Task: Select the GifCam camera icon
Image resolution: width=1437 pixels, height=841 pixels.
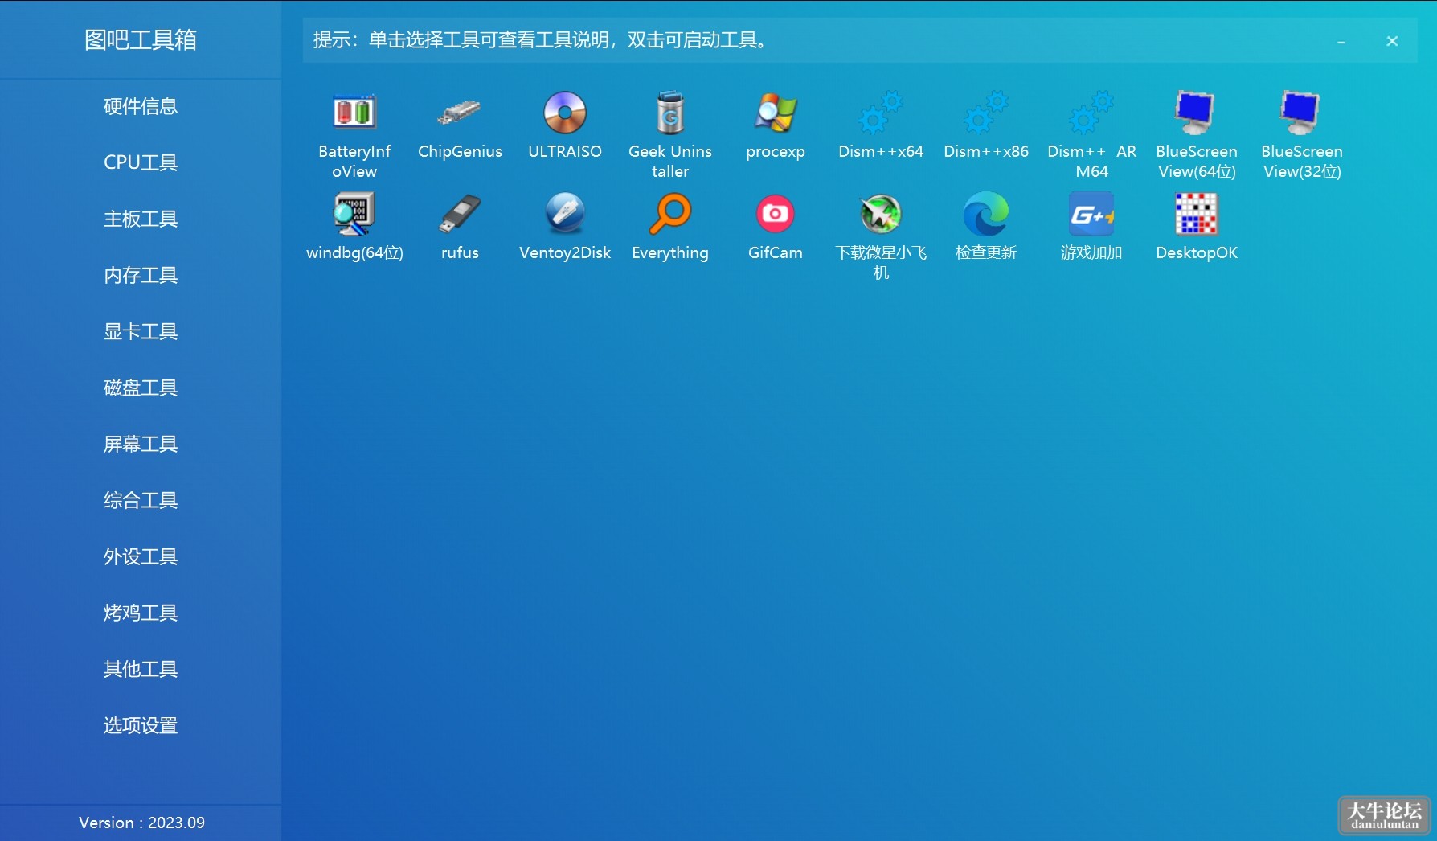Action: coord(776,214)
